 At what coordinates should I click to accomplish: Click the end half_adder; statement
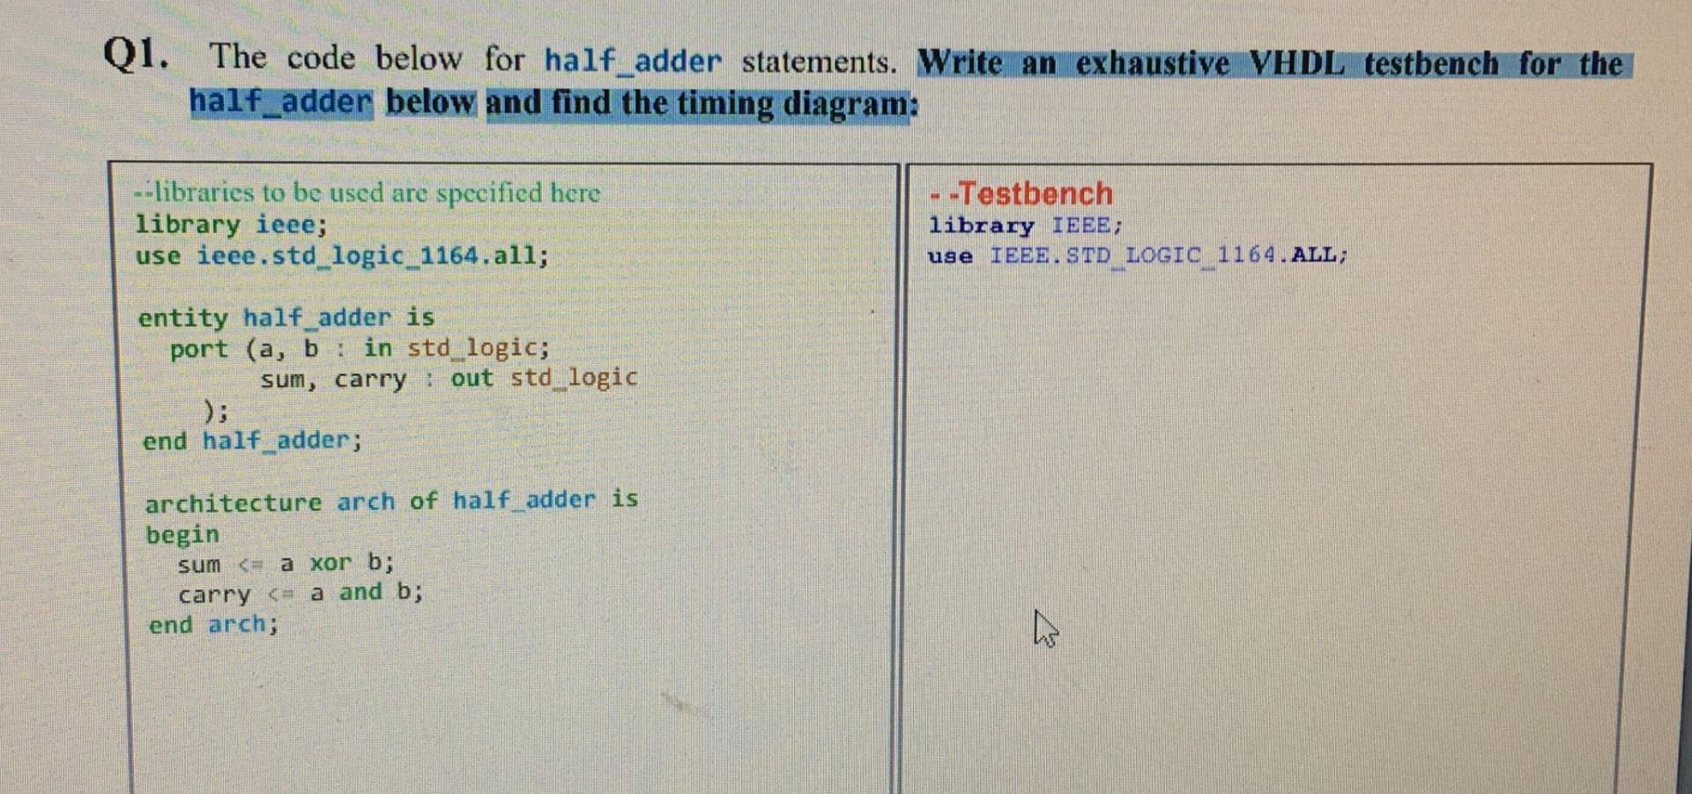[250, 440]
